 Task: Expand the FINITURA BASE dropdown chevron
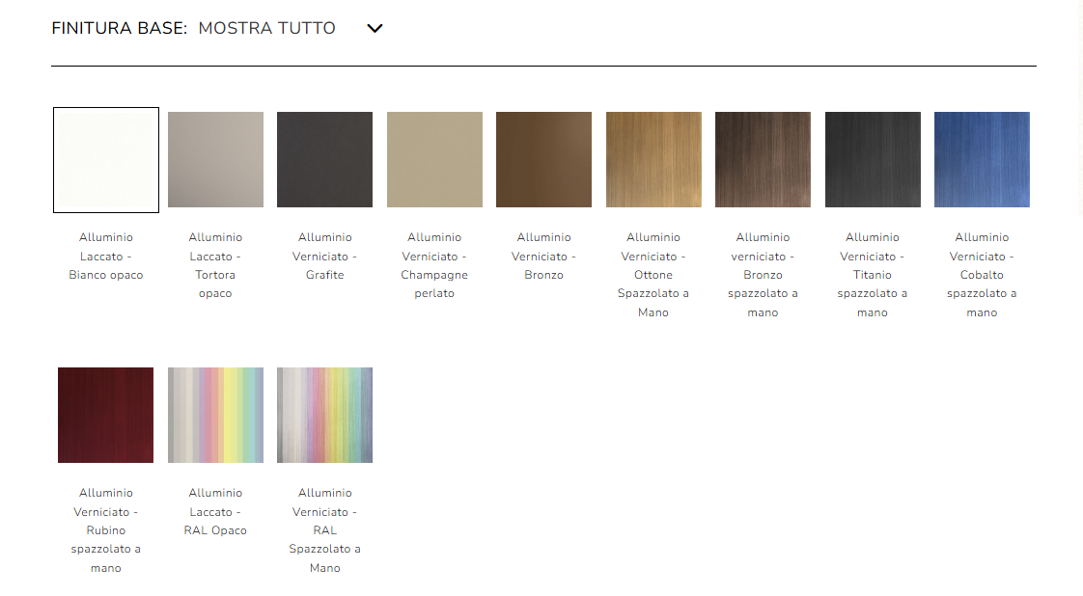point(375,29)
